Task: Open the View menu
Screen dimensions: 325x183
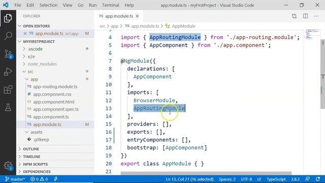Action: click(x=68, y=5)
